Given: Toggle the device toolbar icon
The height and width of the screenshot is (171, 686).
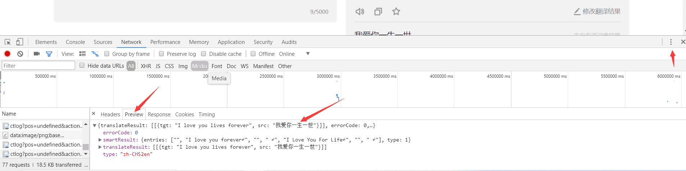Looking at the screenshot, I should point(20,42).
